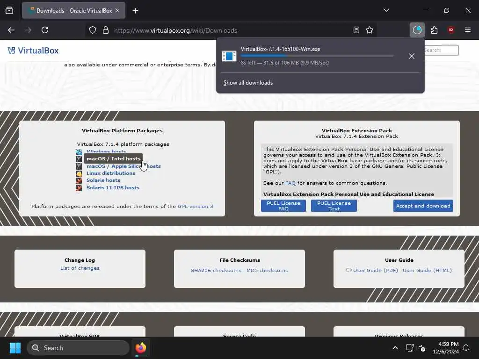Open SHA256 checksums link
Image resolution: width=479 pixels, height=359 pixels.
click(216, 270)
